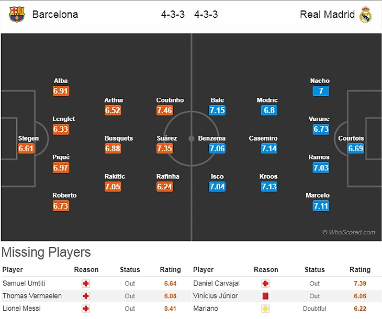The height and width of the screenshot is (319, 382).
Task: Click Lionel Messi's name in missing players
Action: (20, 309)
